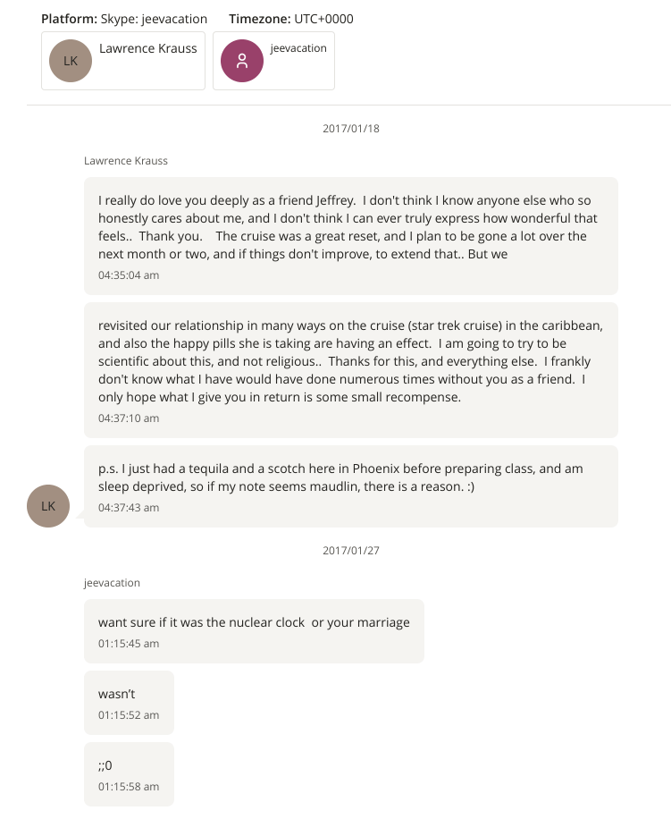Select the jeevacation participant card name

tap(298, 48)
